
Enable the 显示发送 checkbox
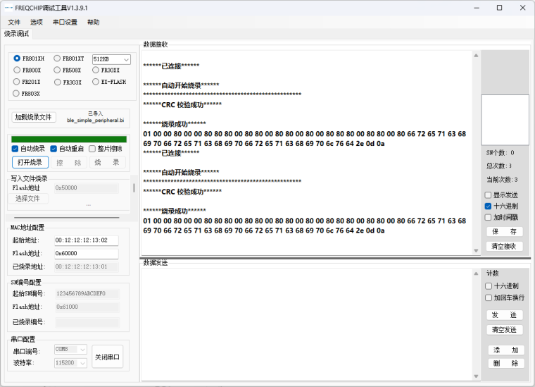[x=488, y=195]
